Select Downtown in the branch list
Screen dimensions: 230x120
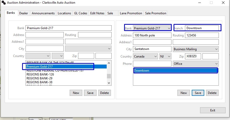175,71
